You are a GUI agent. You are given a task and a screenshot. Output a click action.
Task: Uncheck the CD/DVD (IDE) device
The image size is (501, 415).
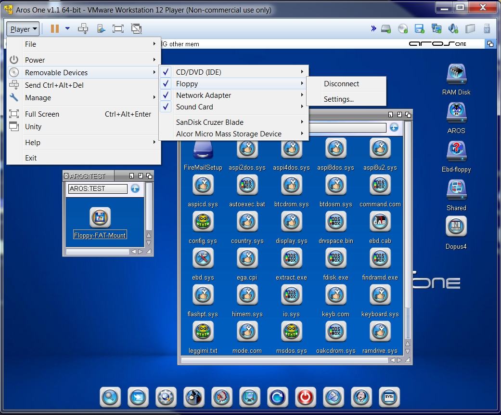click(198, 72)
